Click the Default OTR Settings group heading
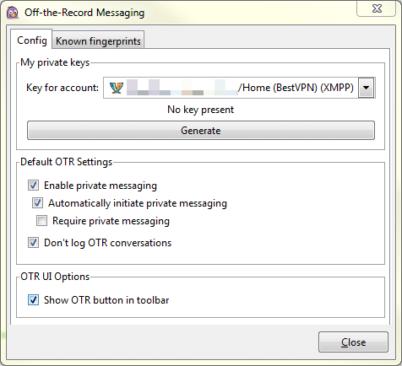This screenshot has height=366, width=402. [x=67, y=162]
